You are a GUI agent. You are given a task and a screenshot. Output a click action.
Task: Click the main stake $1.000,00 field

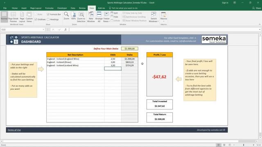[130, 49]
